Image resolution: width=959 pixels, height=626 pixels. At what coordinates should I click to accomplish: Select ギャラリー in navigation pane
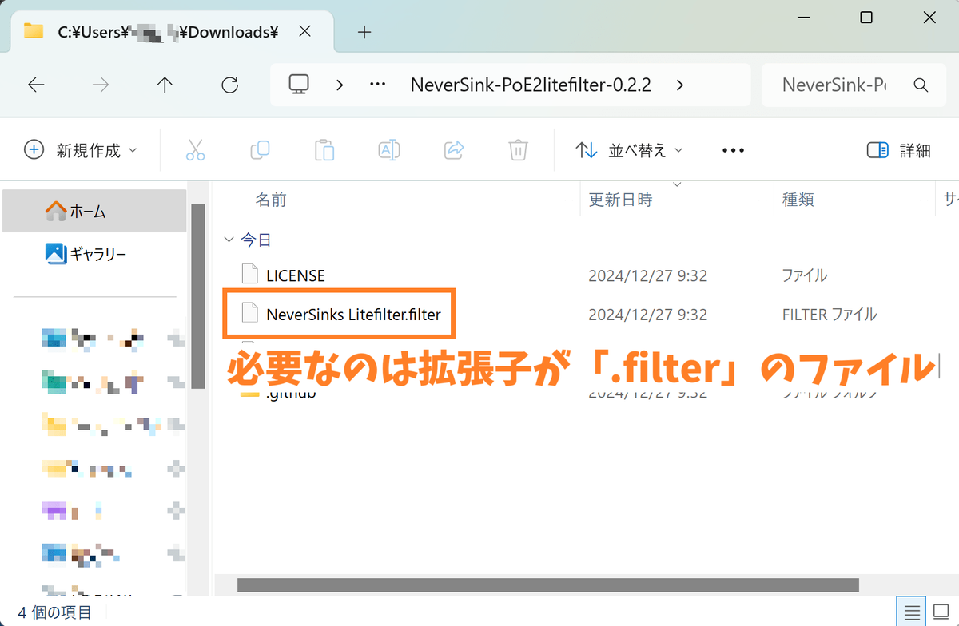pyautogui.click(x=94, y=254)
